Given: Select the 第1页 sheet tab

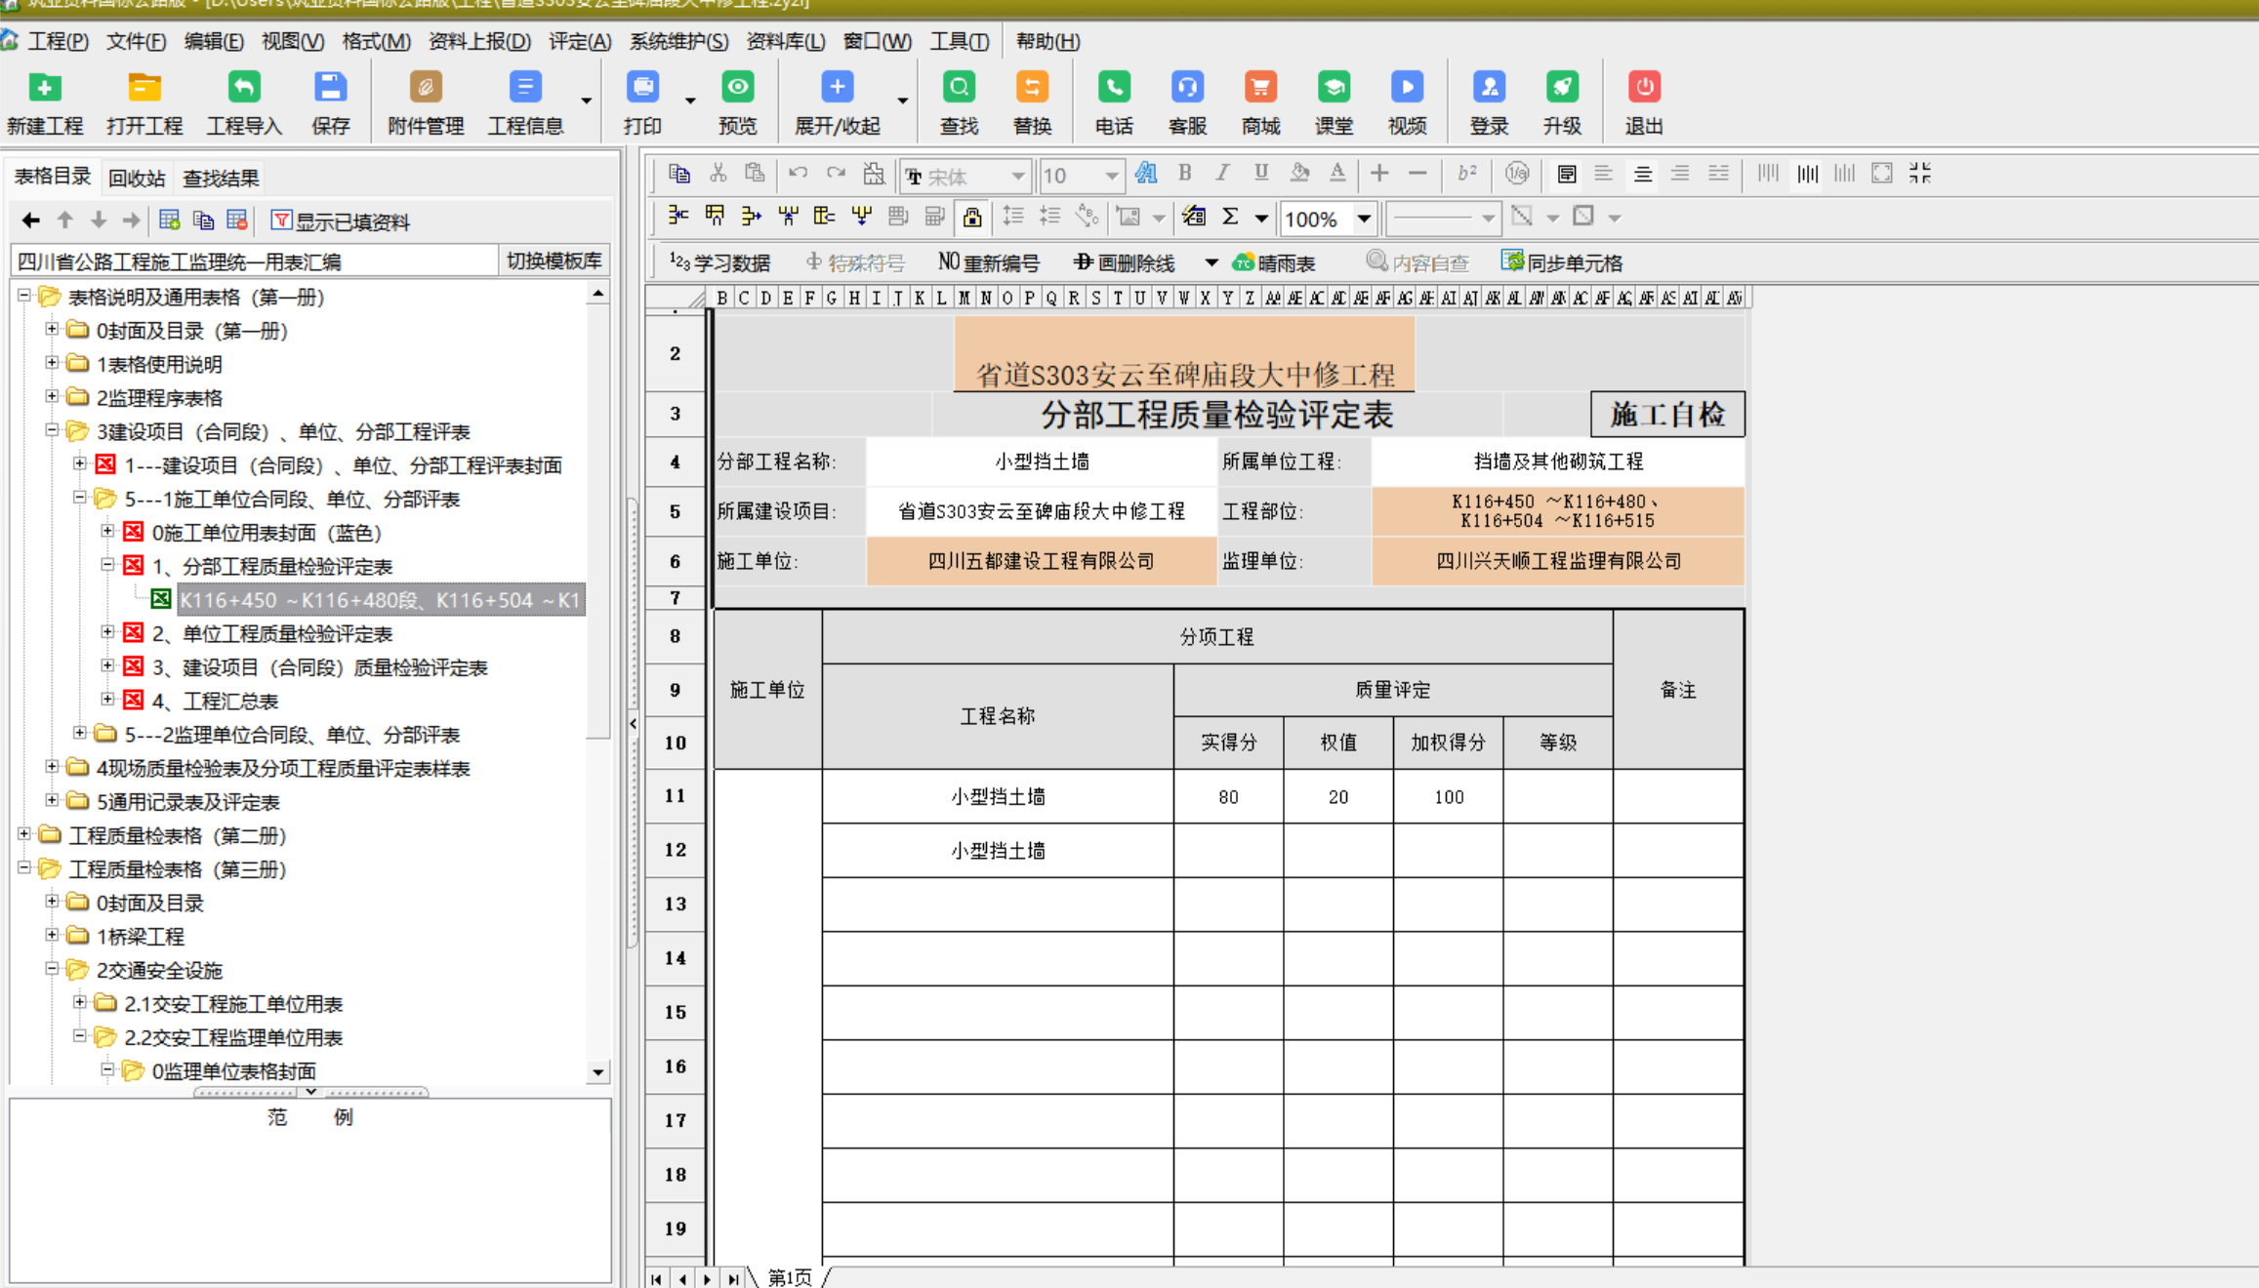Looking at the screenshot, I should pos(789,1276).
